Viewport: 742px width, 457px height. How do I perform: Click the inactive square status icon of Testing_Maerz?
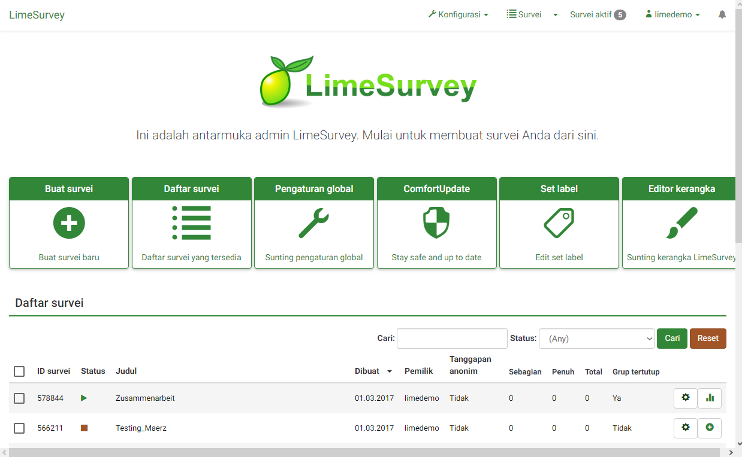coord(84,428)
